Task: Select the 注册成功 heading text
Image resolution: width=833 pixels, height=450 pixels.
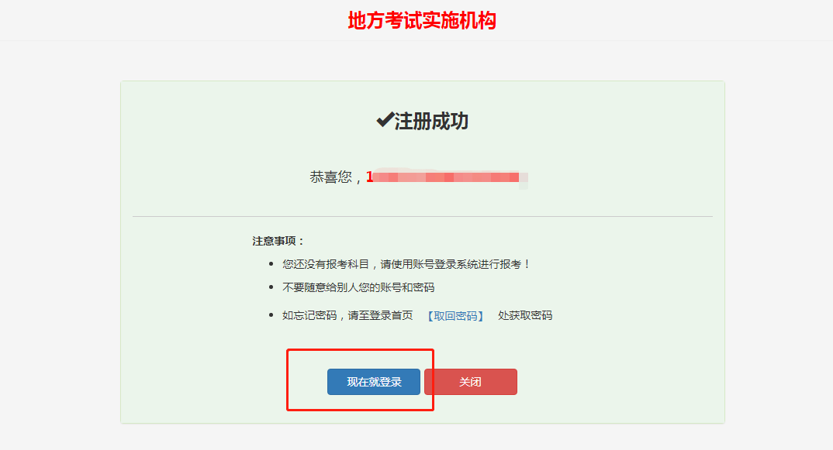Action: point(431,122)
